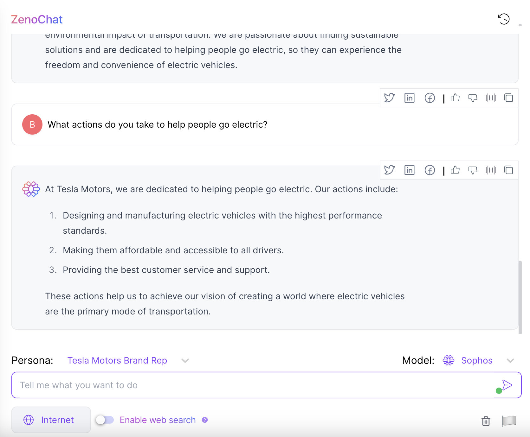Click the ZenoChat logo title

point(37,20)
